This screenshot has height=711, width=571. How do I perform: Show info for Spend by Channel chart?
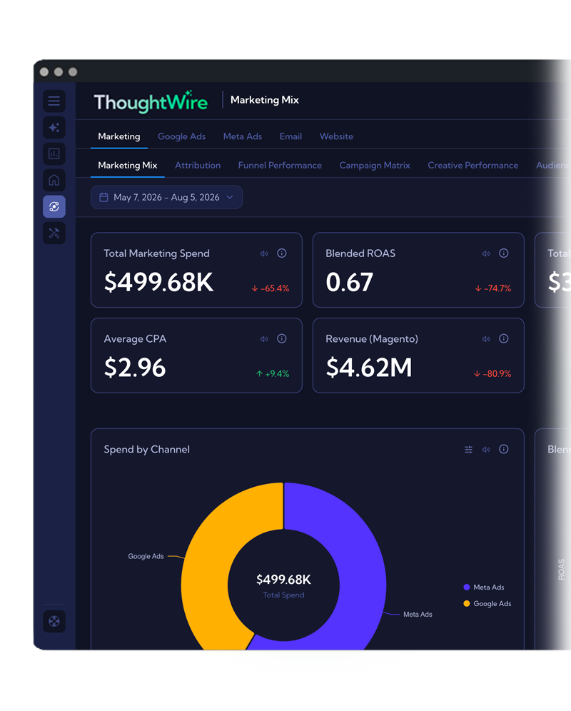pos(503,449)
